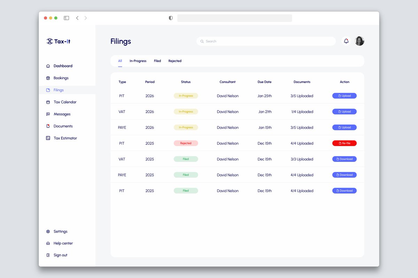Click the Filings folder icon

pos(48,90)
